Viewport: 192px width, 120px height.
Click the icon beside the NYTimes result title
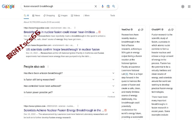[x=105, y=110]
